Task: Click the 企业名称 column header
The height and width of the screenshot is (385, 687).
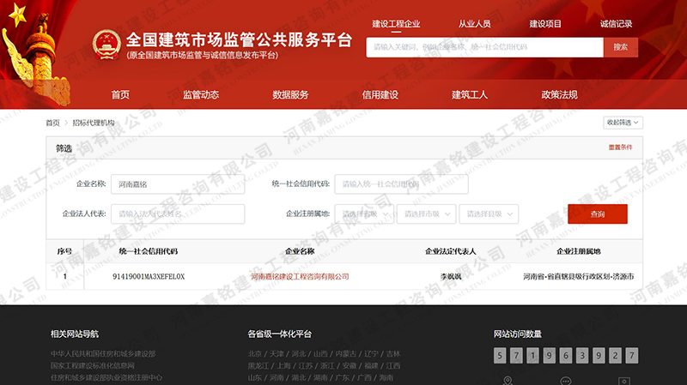Action: click(300, 251)
